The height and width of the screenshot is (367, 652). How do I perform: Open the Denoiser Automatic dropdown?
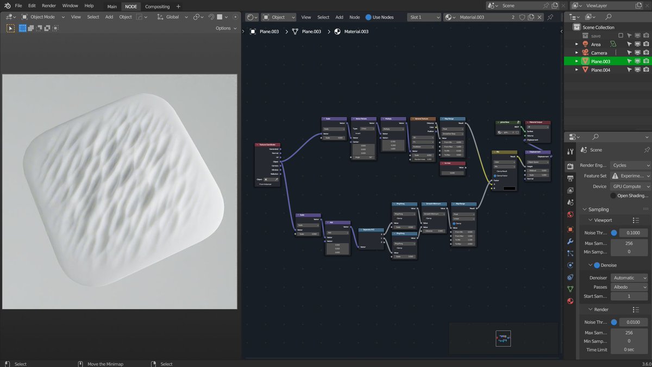click(x=630, y=278)
